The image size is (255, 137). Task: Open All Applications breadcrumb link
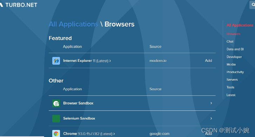pos(74,24)
